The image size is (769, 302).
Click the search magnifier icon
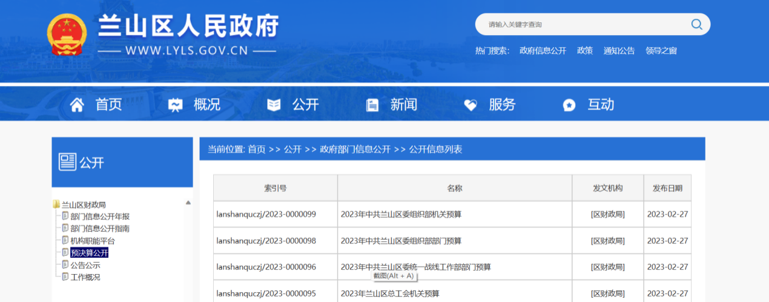(696, 24)
